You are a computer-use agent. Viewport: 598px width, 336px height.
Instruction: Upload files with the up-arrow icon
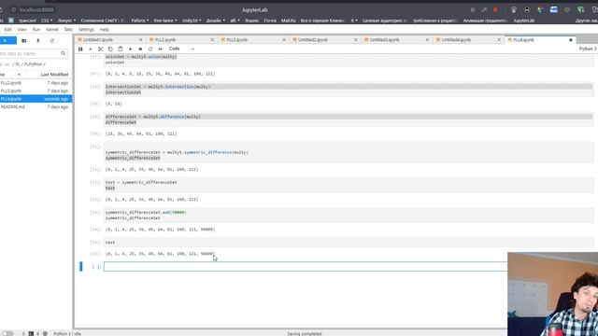pos(37,41)
